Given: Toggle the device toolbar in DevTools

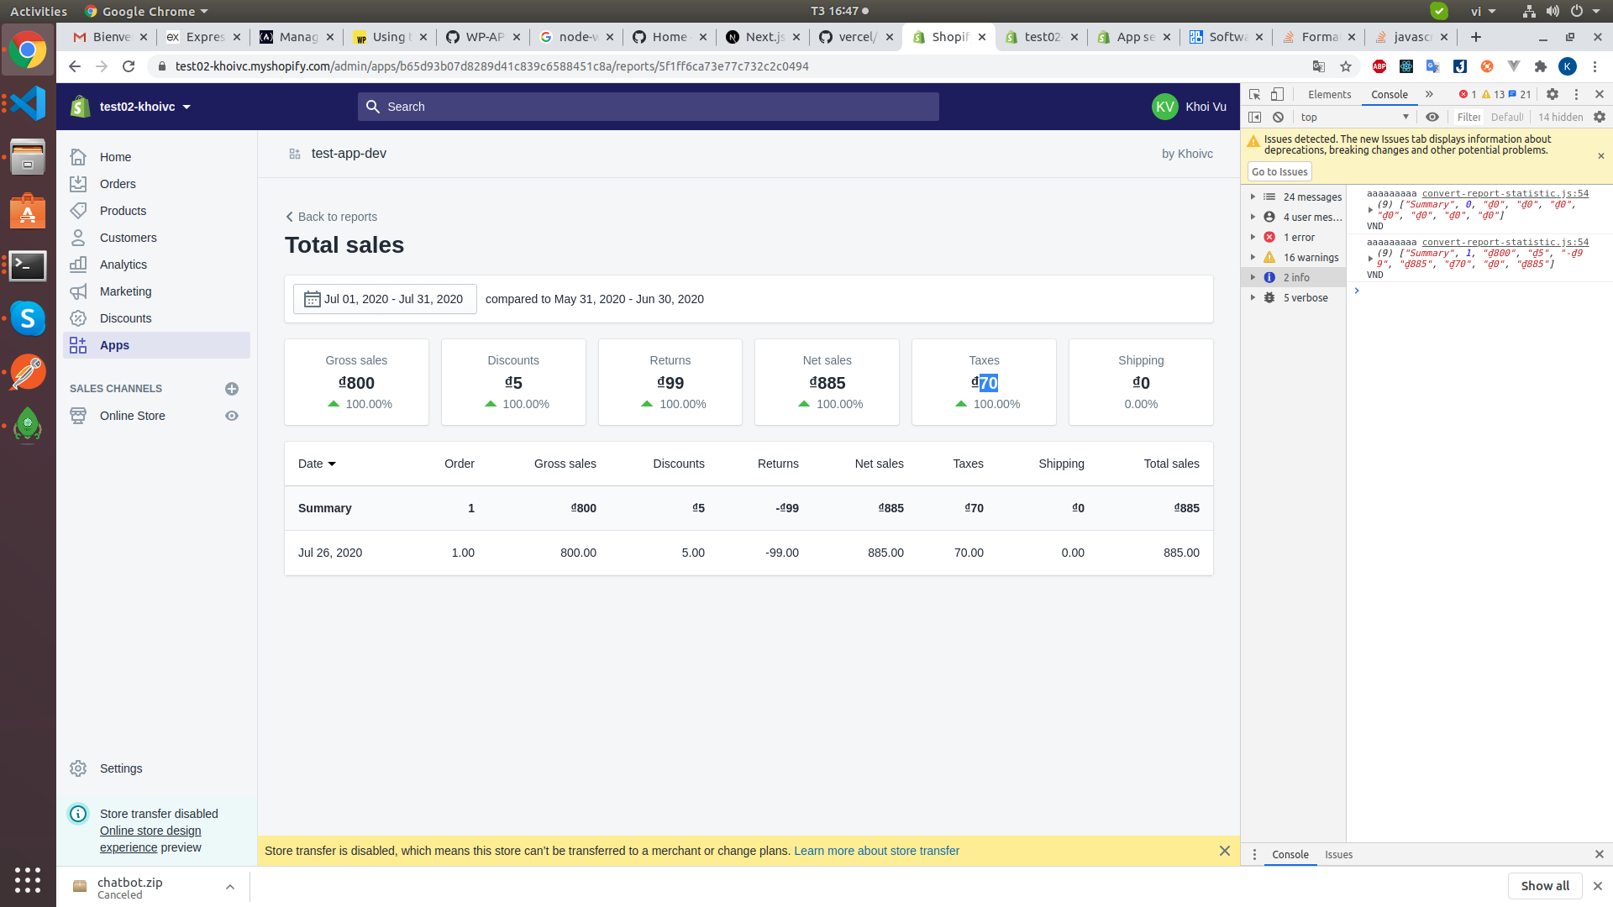Looking at the screenshot, I should click(x=1277, y=95).
